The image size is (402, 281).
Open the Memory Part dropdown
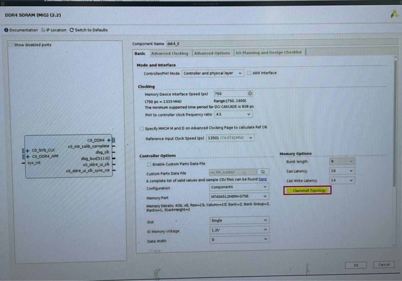[265, 196]
